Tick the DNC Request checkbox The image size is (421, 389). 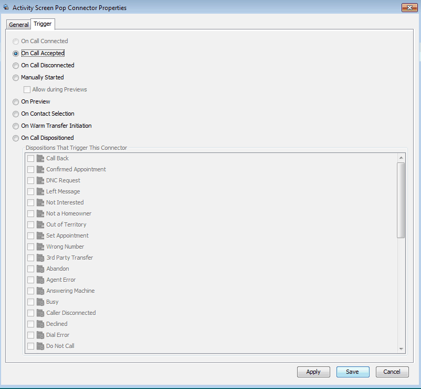(30, 180)
